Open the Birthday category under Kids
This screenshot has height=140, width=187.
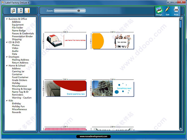coord(16,104)
